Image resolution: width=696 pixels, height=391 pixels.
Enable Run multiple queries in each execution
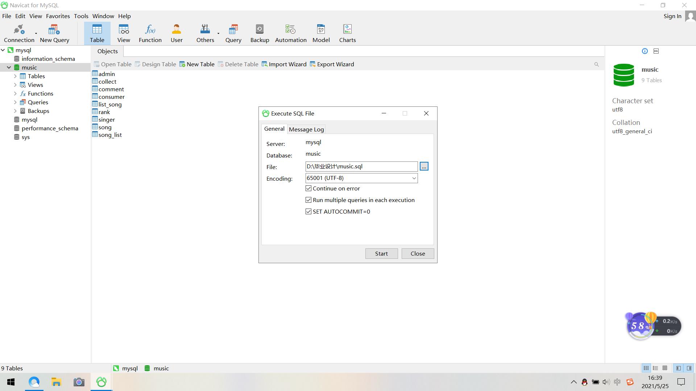[308, 199]
